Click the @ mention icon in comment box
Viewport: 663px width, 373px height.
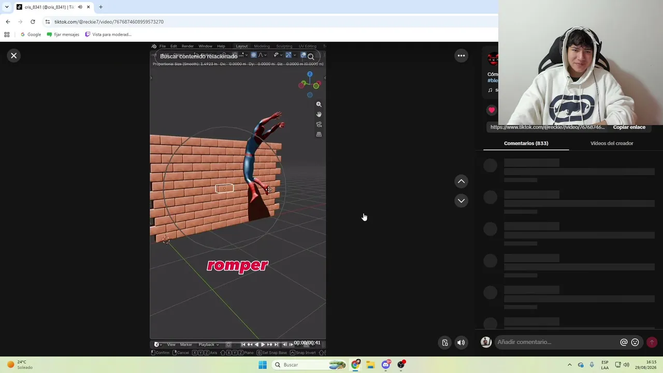pyautogui.click(x=624, y=342)
